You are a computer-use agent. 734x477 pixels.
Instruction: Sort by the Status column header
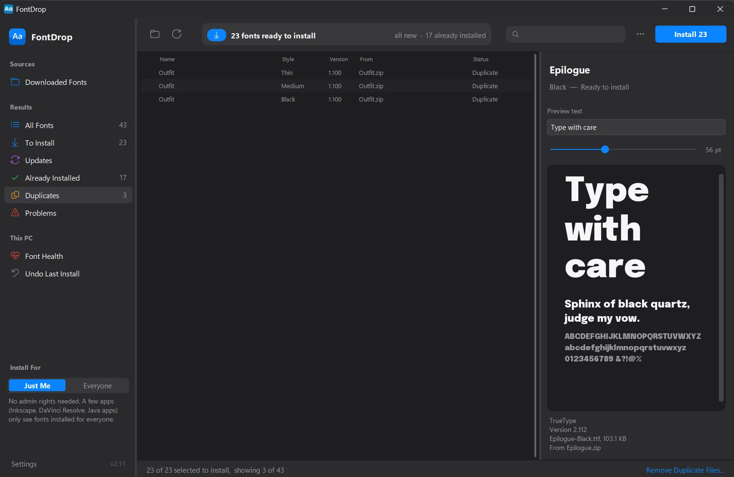pyautogui.click(x=480, y=59)
